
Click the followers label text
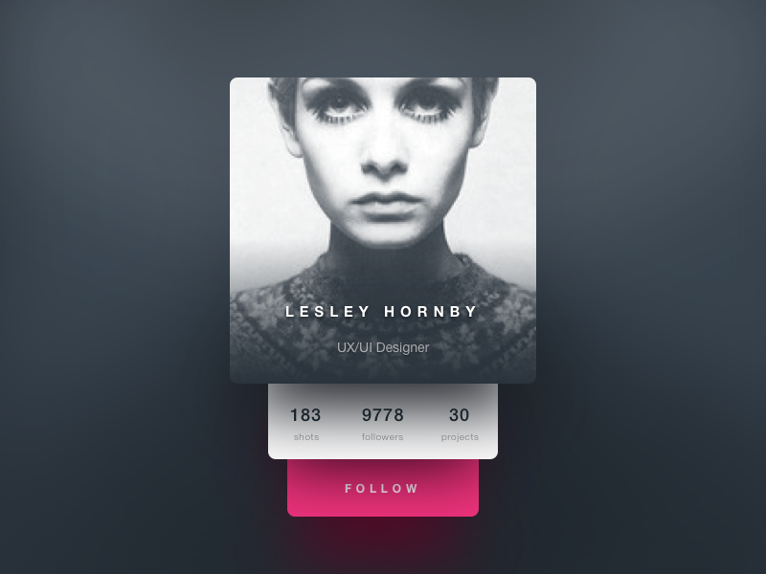382,437
